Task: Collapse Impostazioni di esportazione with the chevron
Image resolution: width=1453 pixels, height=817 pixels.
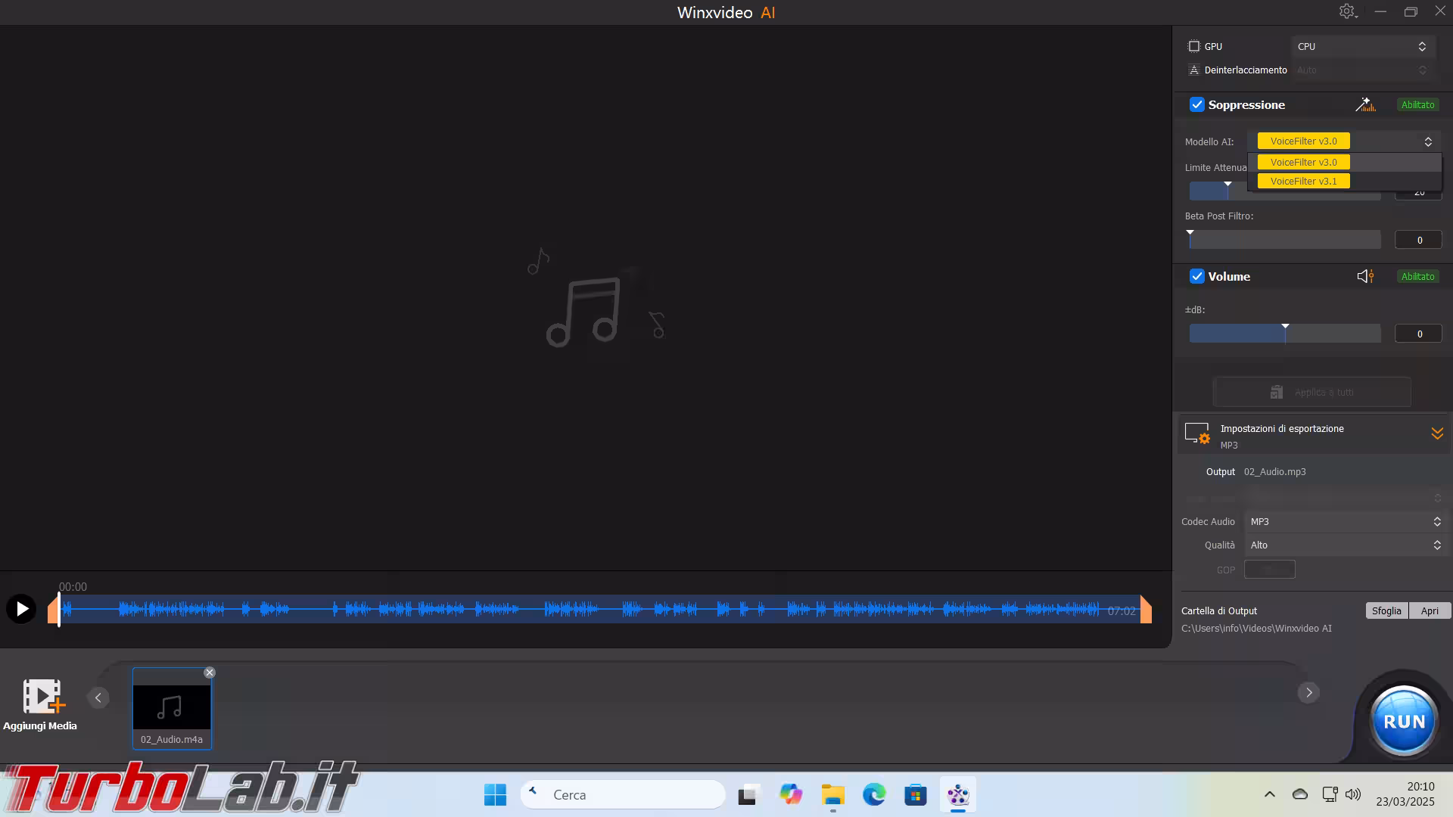Action: coord(1436,433)
